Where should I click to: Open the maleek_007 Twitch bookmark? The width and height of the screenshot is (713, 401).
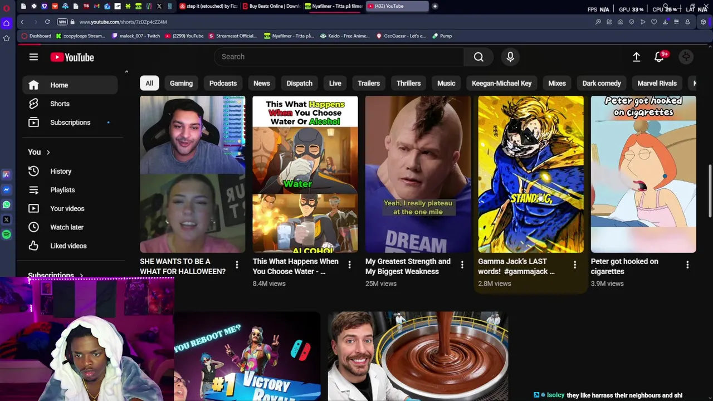pos(136,36)
